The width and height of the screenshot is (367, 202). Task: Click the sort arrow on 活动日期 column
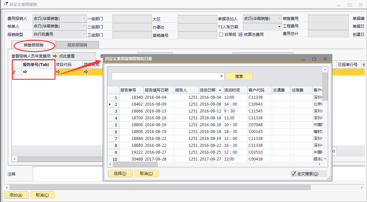point(220,90)
